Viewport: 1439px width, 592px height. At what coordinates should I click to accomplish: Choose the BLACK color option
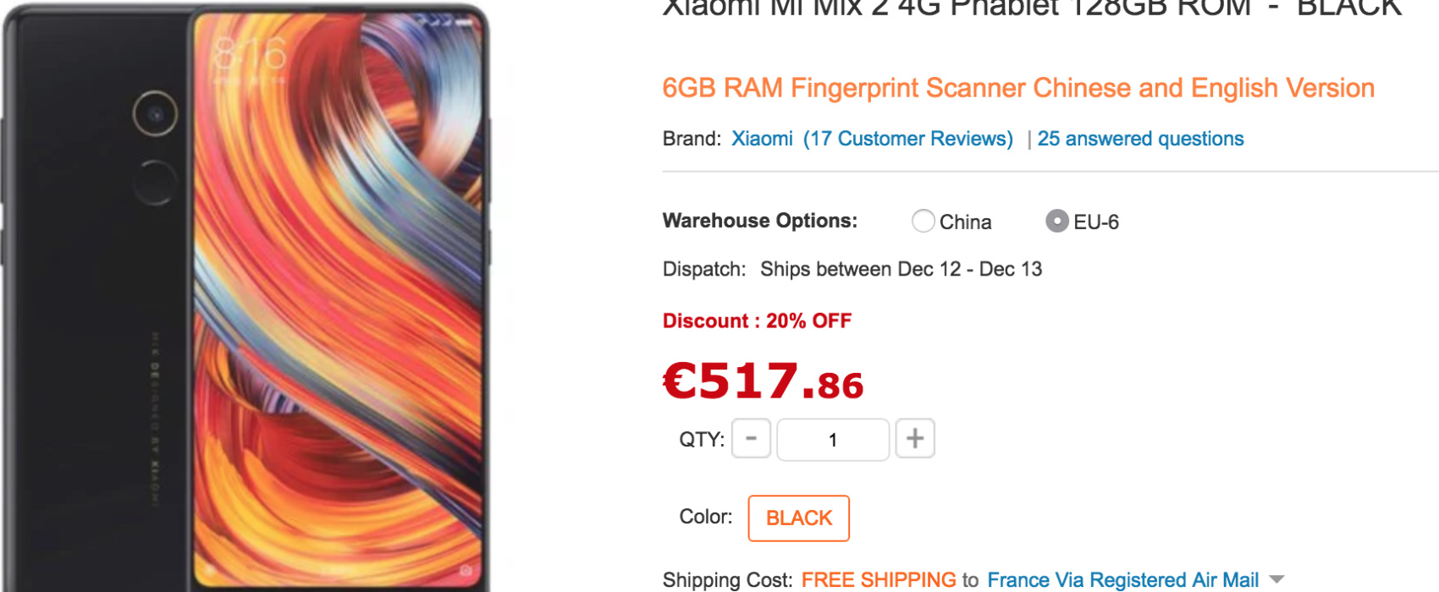coord(799,518)
